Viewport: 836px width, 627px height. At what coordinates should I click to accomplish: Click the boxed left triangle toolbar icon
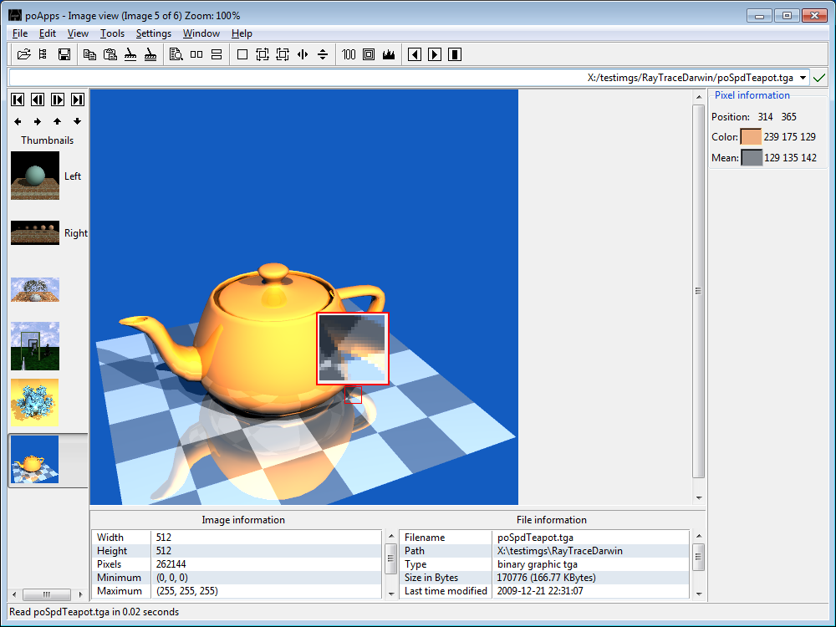[x=415, y=54]
